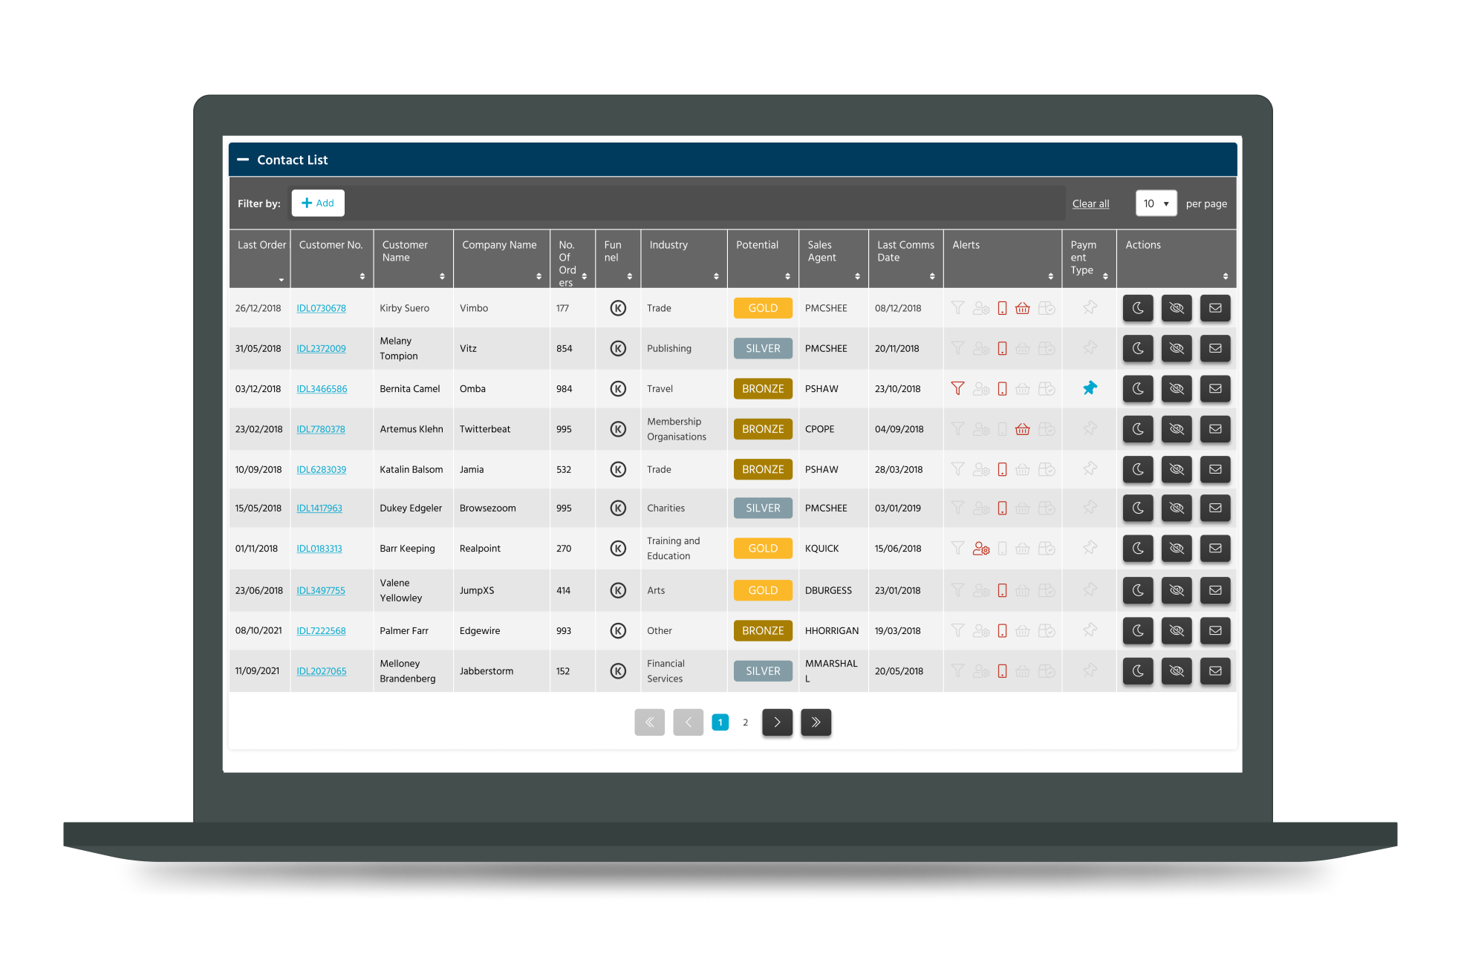Click the red basket alert icon for Twitterbeat row

tap(1022, 429)
